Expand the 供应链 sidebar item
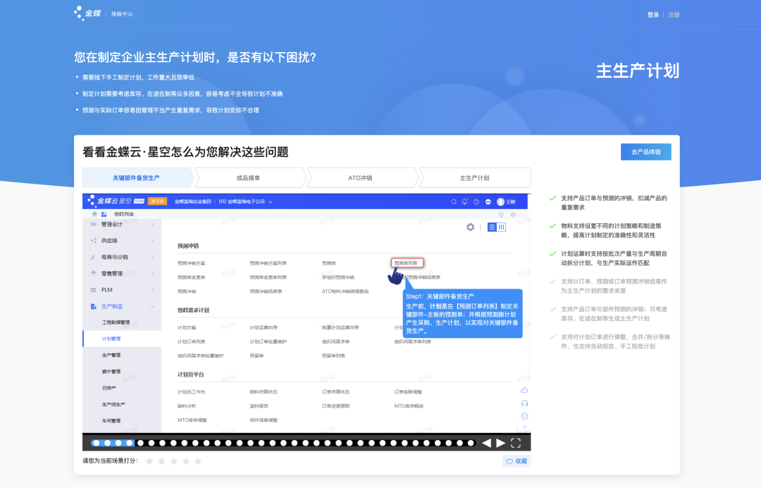Image resolution: width=761 pixels, height=488 pixels. 123,241
